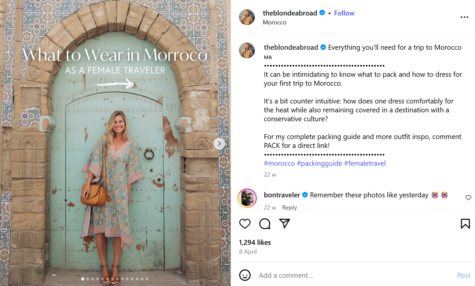
Task: Open the #packingguide hashtag
Action: pyautogui.click(x=319, y=163)
